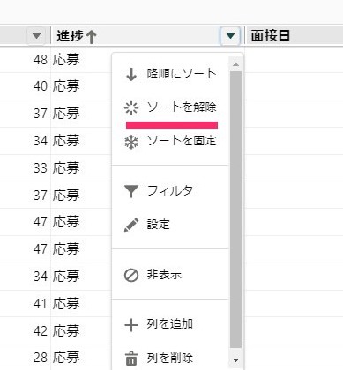Select 列を追加 label
Screen dimensions: 343x370
click(x=170, y=324)
